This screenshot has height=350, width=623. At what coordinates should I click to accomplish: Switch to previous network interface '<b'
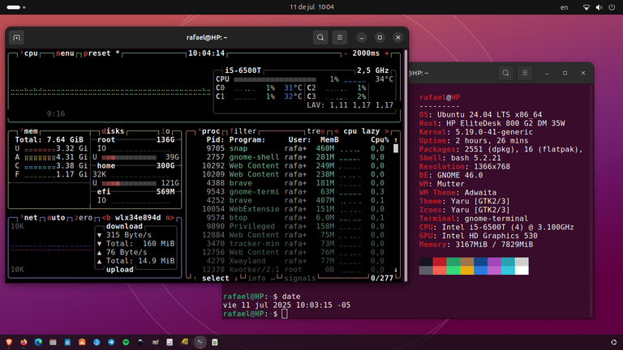(106, 217)
